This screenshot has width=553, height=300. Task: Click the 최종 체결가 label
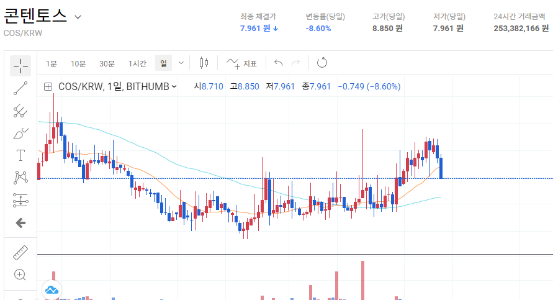click(258, 17)
